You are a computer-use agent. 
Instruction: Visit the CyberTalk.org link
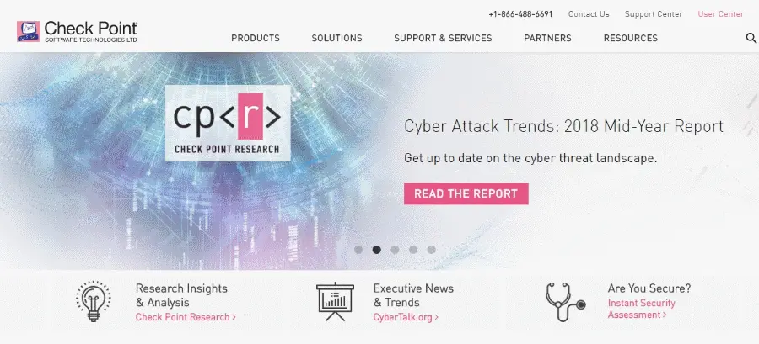[x=406, y=317]
